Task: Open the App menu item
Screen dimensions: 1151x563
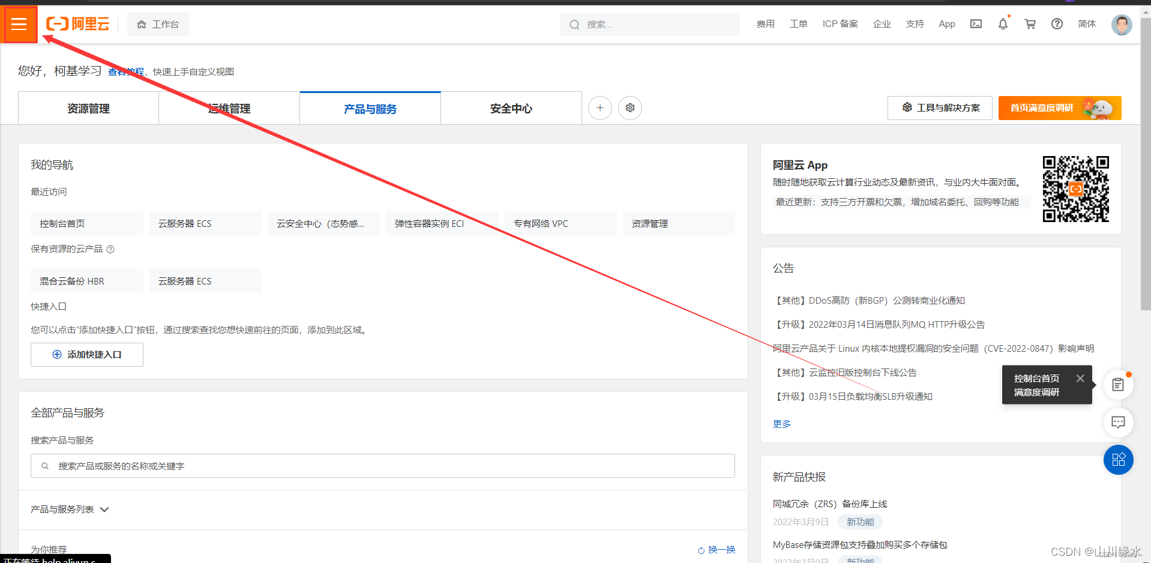Action: pyautogui.click(x=947, y=24)
